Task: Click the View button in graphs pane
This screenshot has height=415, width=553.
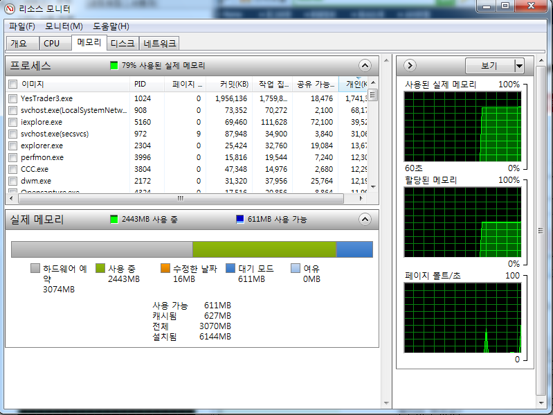Action: pos(489,66)
